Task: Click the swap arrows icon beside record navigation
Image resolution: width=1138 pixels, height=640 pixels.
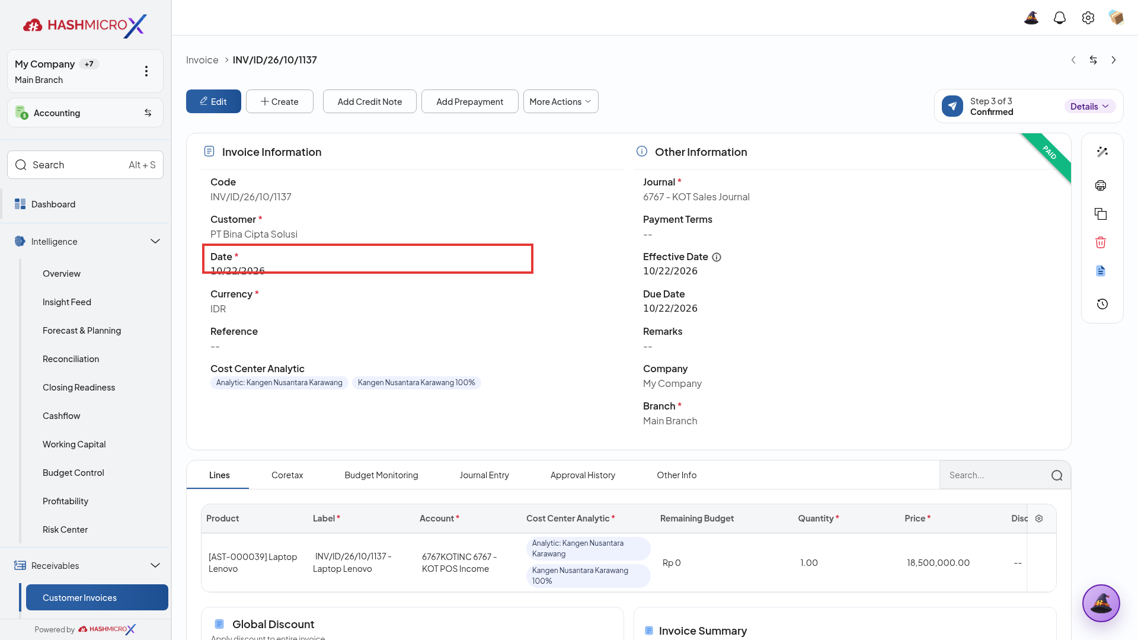Action: (x=1094, y=60)
